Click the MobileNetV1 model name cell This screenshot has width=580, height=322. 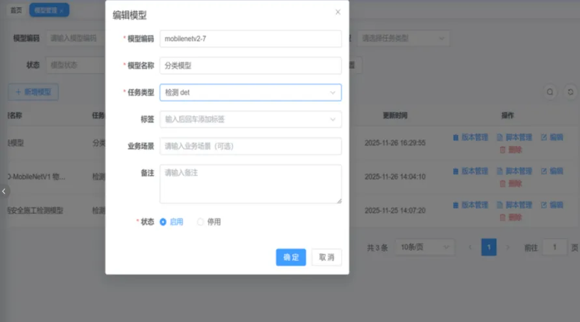coord(36,177)
